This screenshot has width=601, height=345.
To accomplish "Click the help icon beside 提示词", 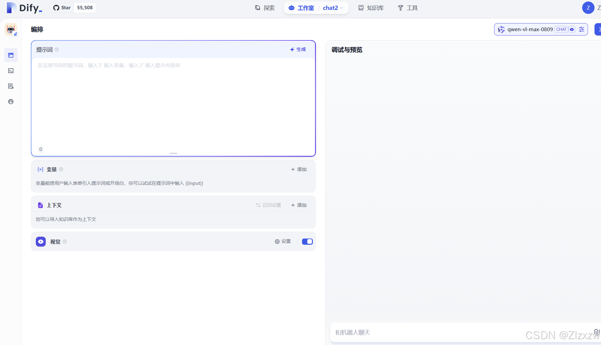I will [x=57, y=50].
